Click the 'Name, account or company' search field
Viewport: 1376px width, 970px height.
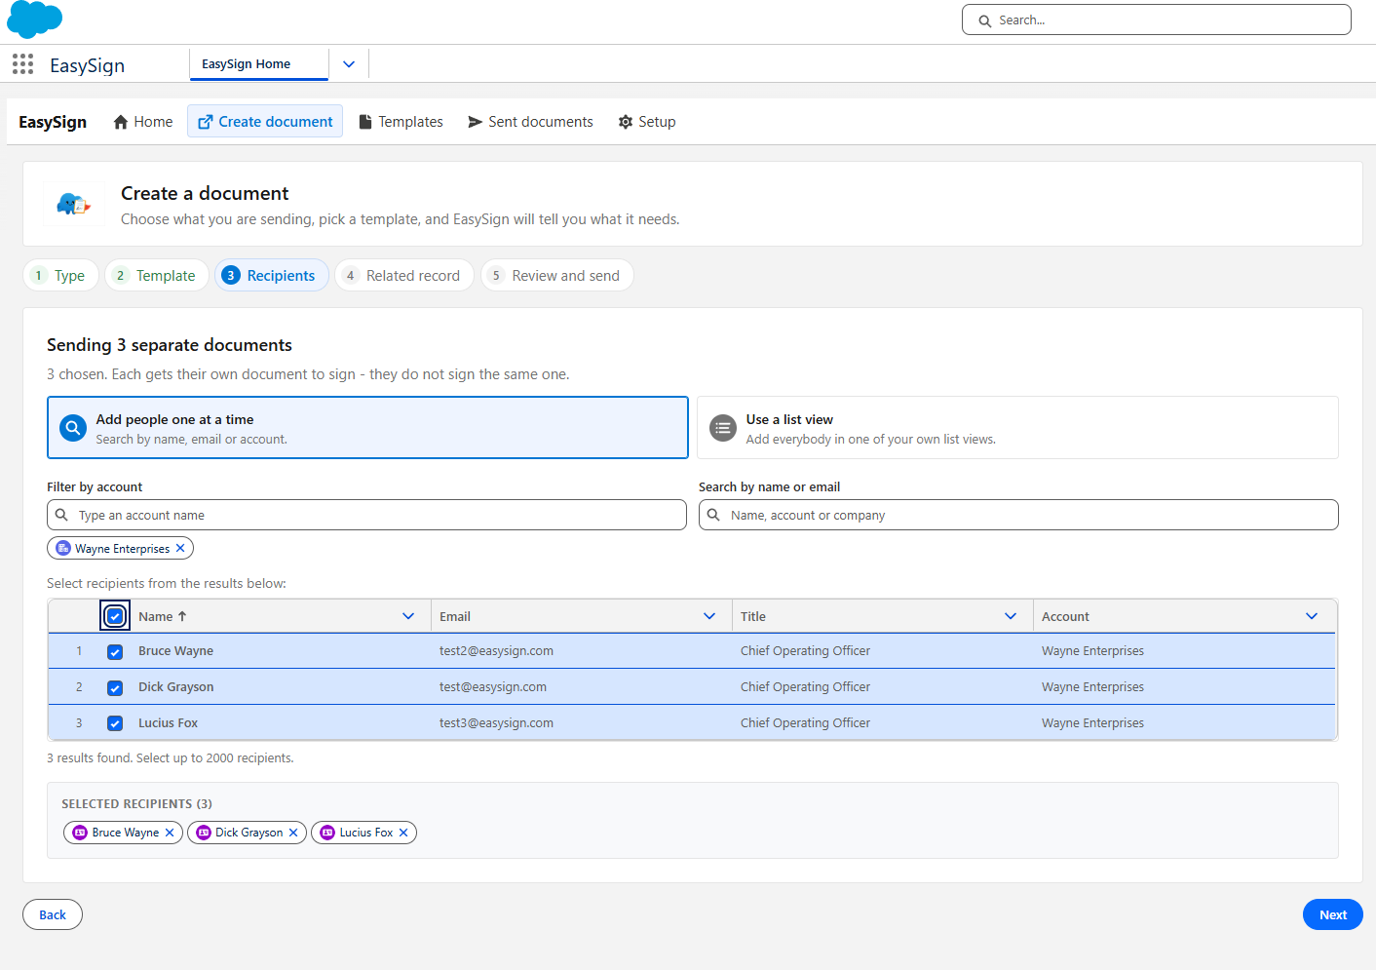click(1018, 515)
